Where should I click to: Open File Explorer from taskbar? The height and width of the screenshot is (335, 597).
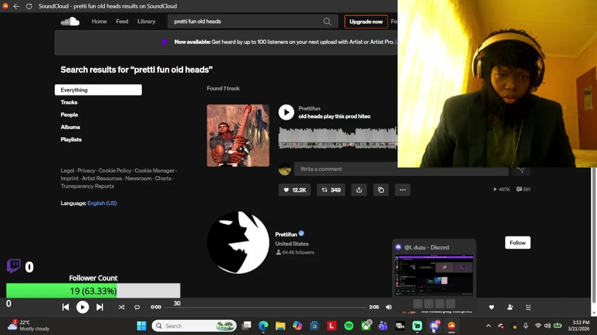(x=280, y=326)
